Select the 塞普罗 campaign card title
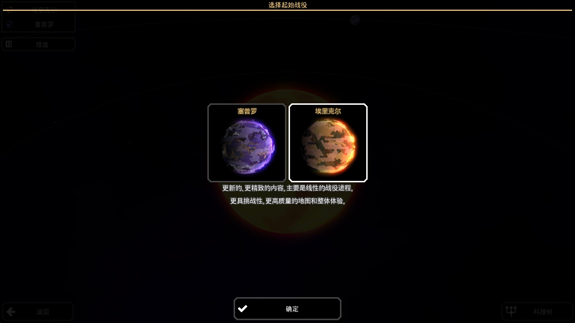 tap(247, 111)
